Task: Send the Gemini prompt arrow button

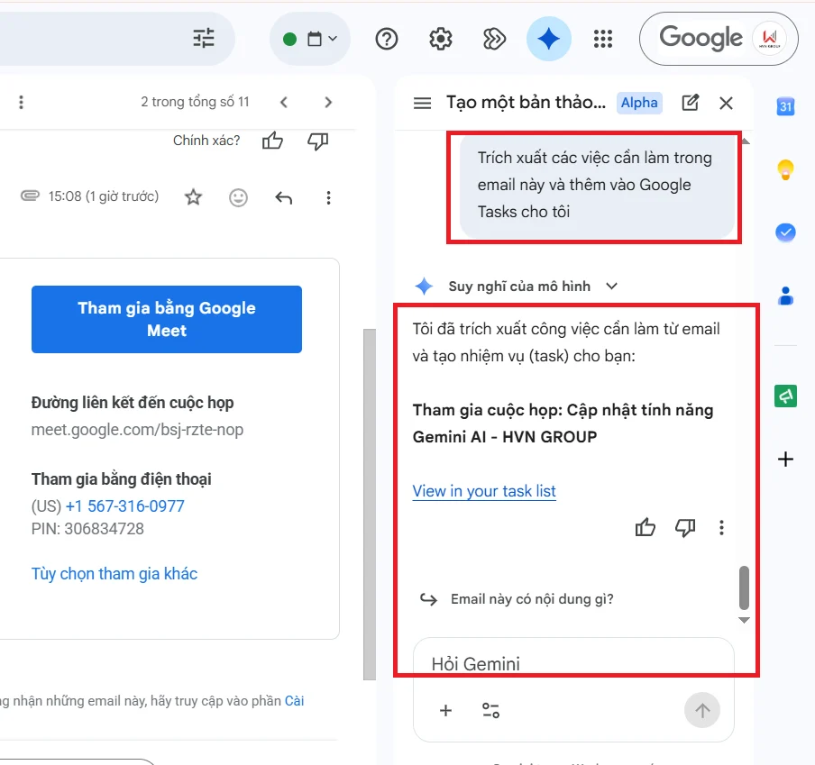Action: (701, 710)
